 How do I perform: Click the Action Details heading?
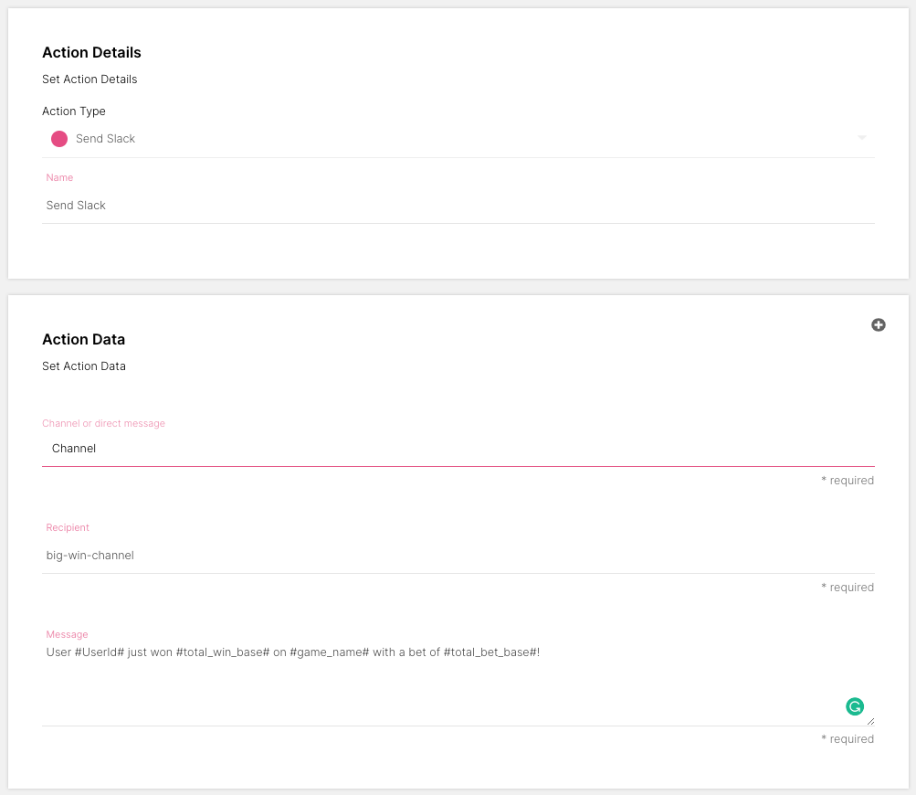tap(91, 53)
